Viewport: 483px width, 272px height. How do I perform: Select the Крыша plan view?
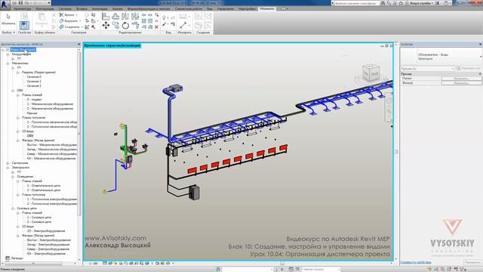pyautogui.click(x=32, y=113)
